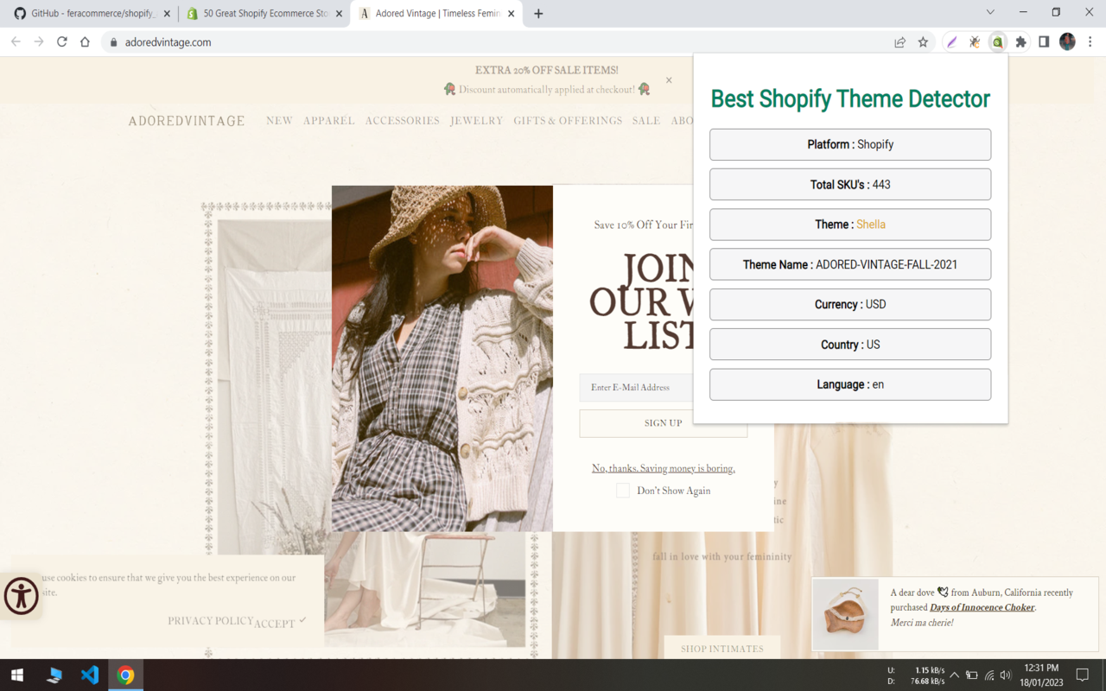
Task: Click the Platform : Shopify row
Action: click(x=850, y=144)
